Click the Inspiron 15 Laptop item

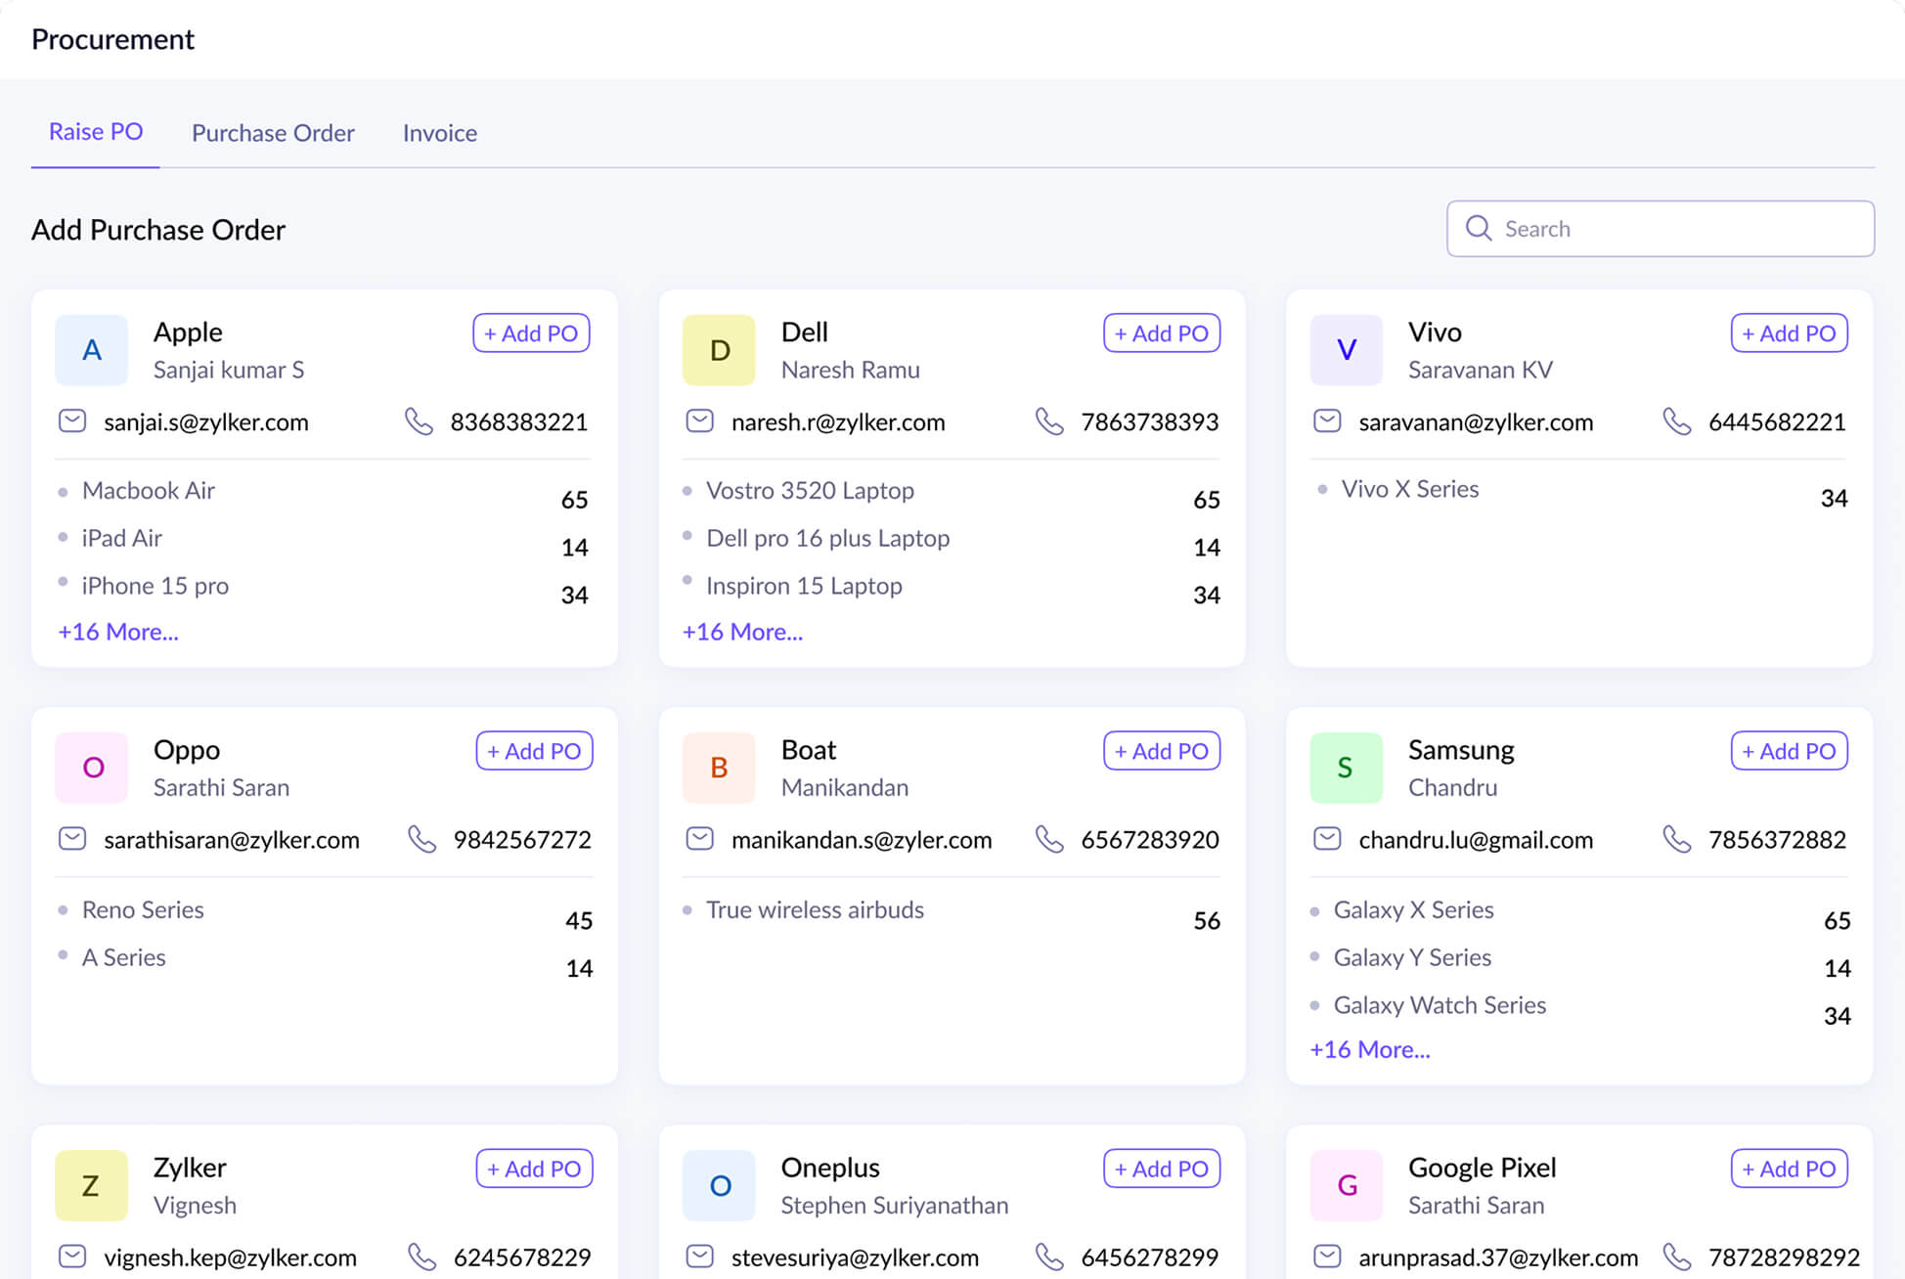pyautogui.click(x=804, y=586)
